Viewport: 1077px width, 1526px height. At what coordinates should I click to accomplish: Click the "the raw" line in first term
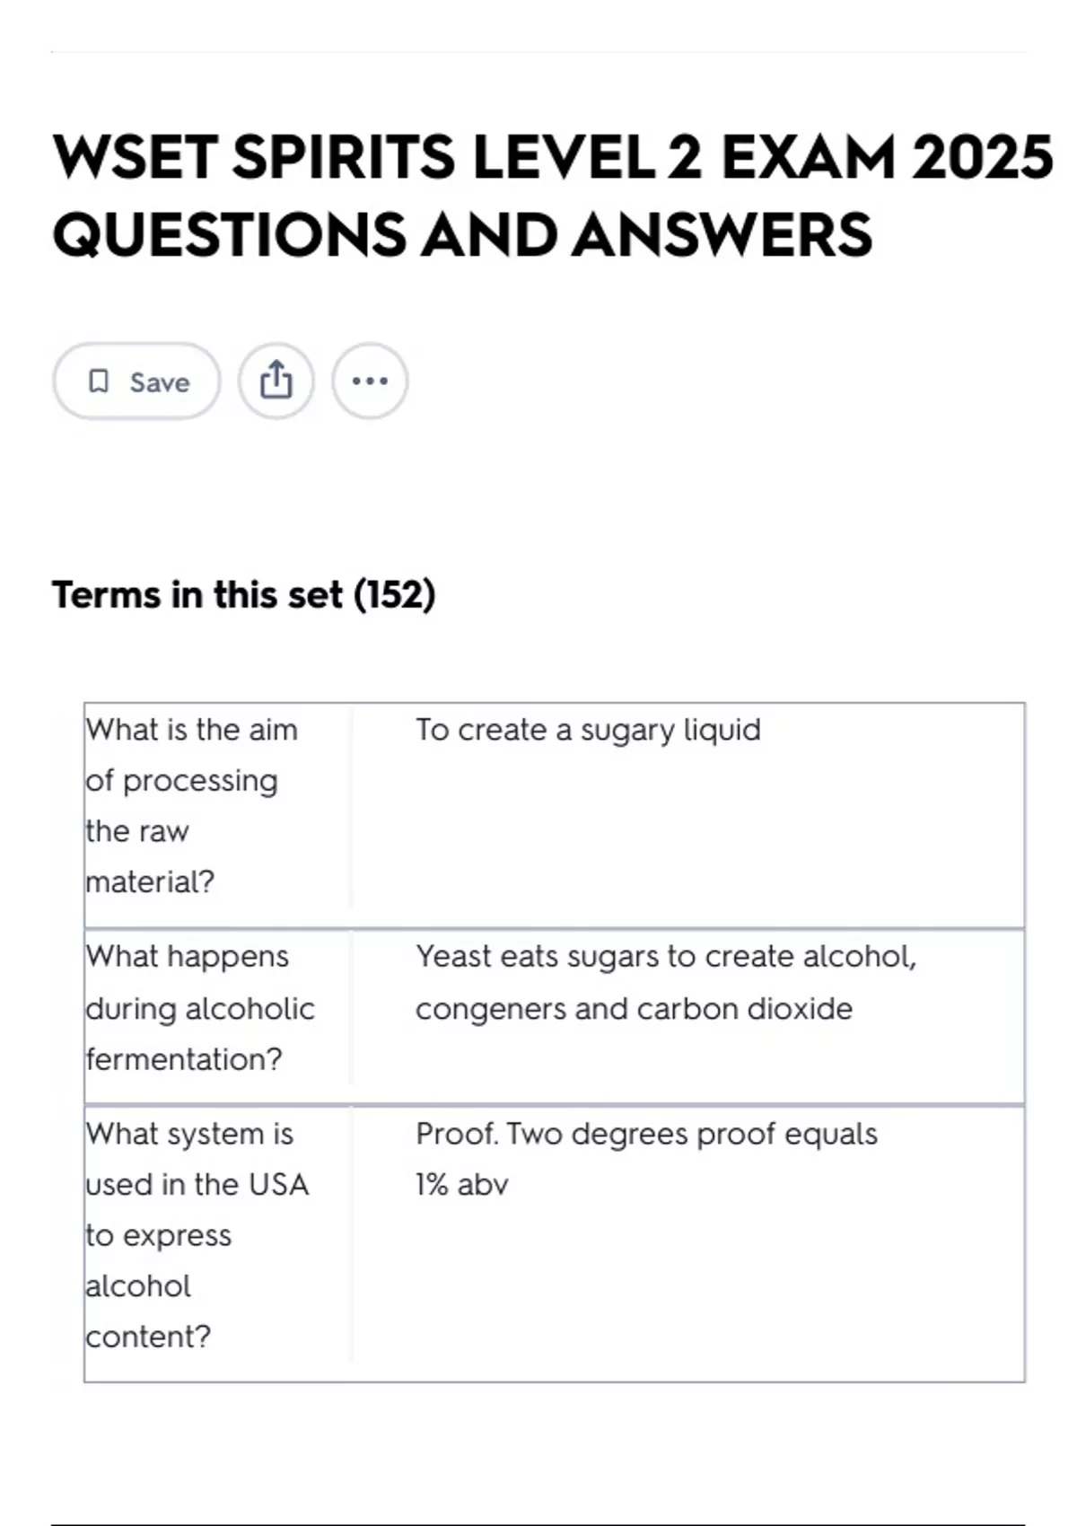click(137, 831)
